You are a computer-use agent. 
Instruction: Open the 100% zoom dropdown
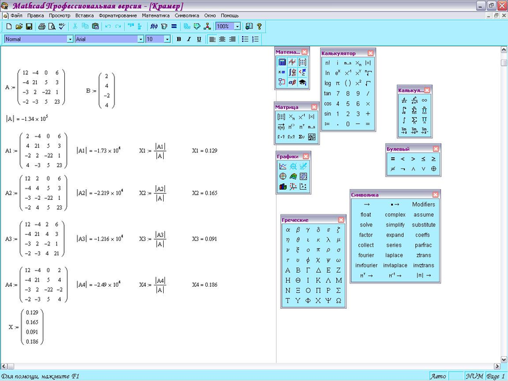237,27
